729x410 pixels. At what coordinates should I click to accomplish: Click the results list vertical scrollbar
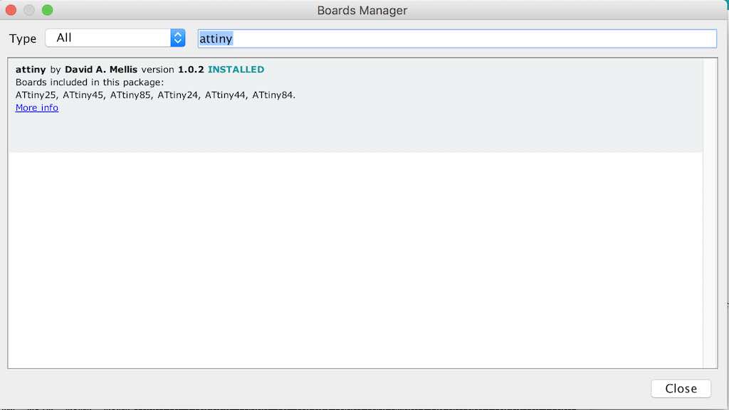click(710, 213)
